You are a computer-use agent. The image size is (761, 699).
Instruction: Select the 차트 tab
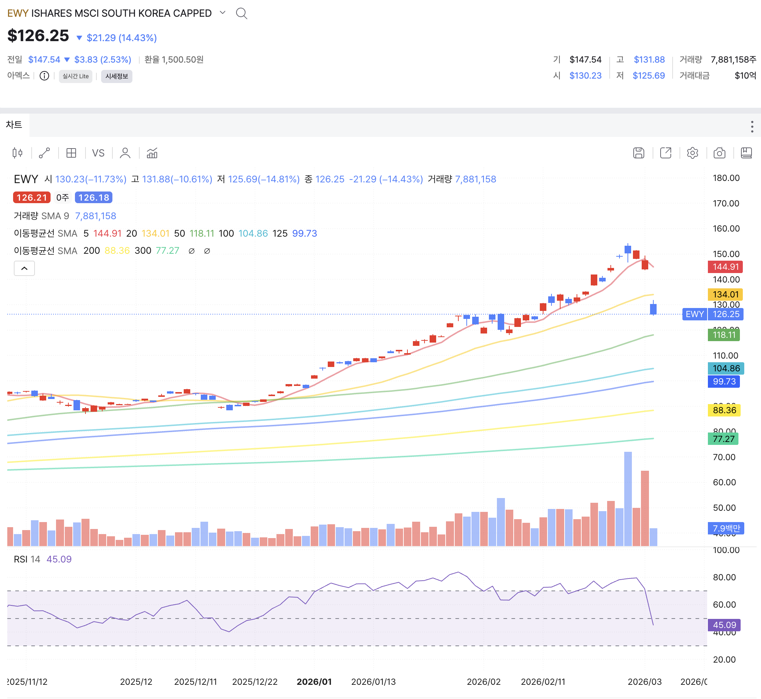point(14,125)
